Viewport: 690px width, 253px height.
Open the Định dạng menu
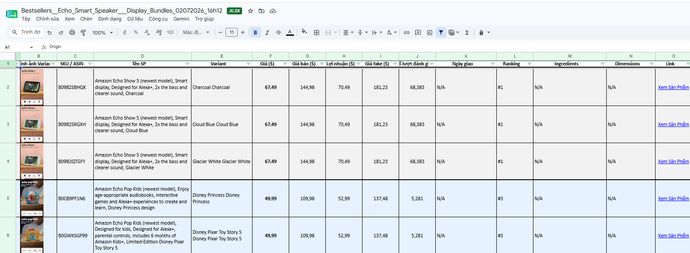[x=110, y=19]
